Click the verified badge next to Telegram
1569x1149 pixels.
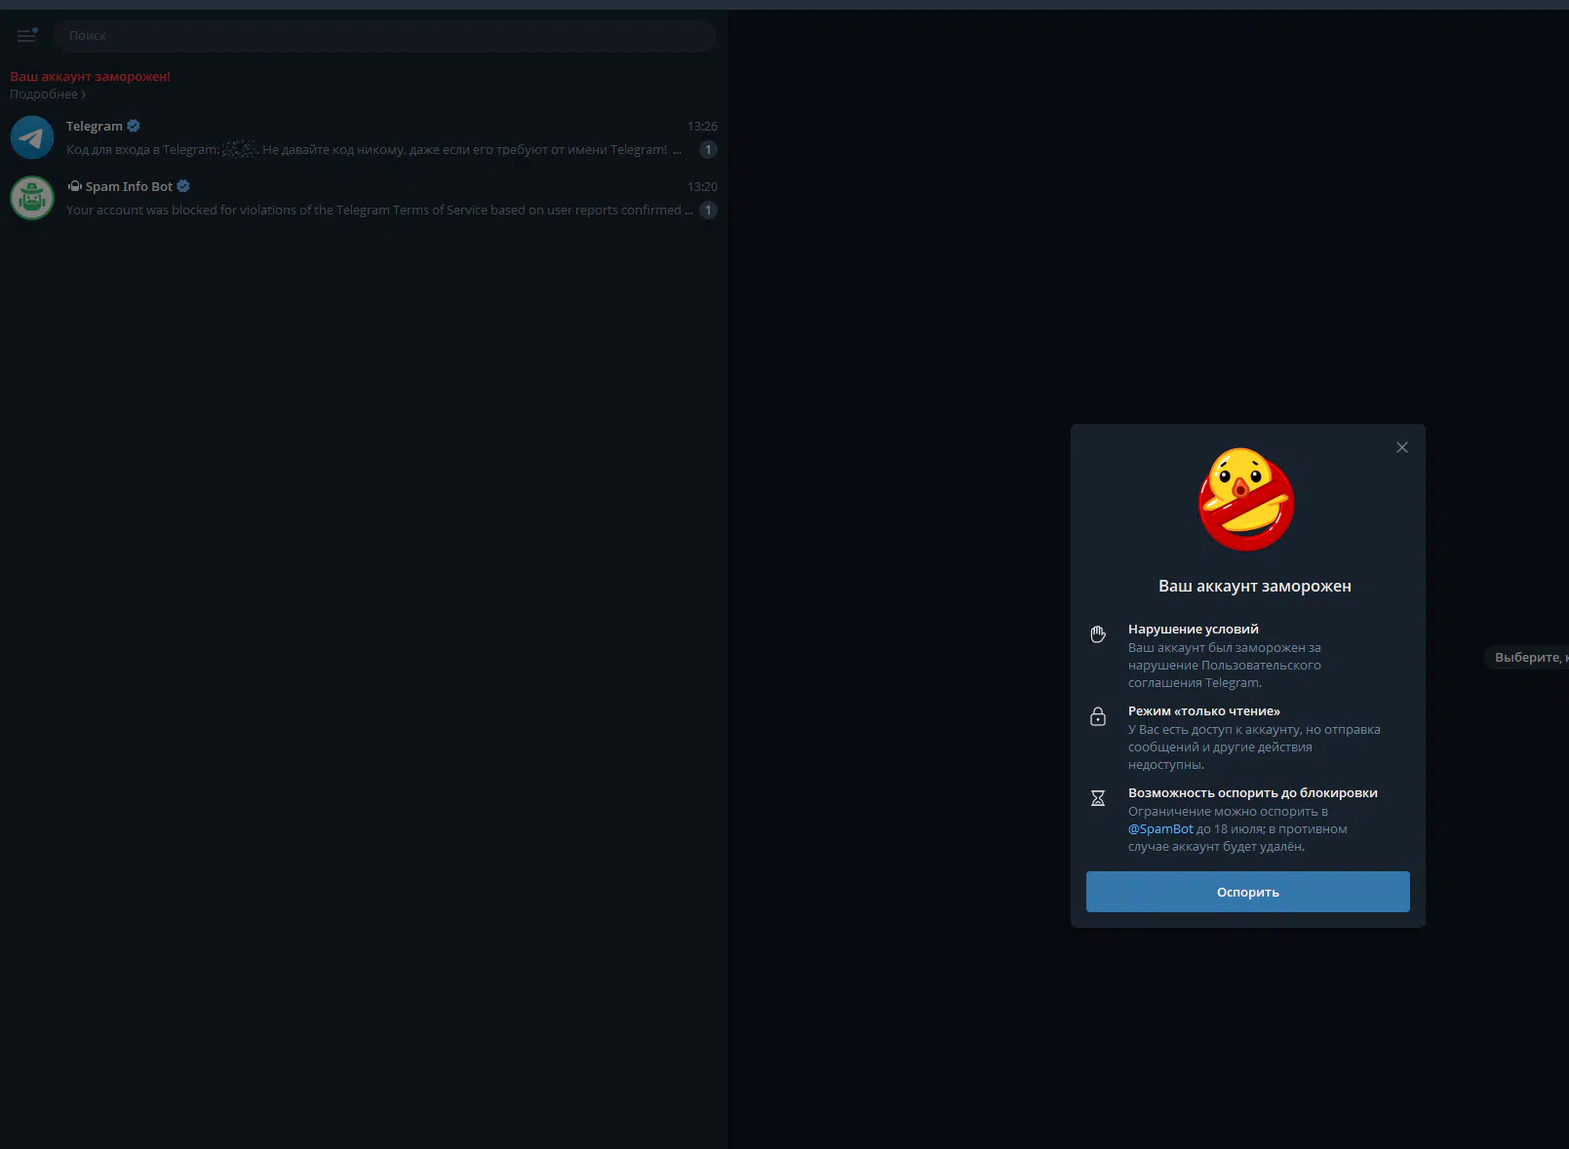(134, 126)
